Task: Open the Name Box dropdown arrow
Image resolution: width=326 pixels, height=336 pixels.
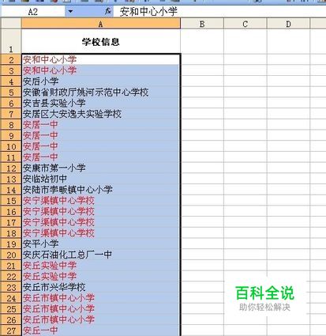Action: [70, 11]
